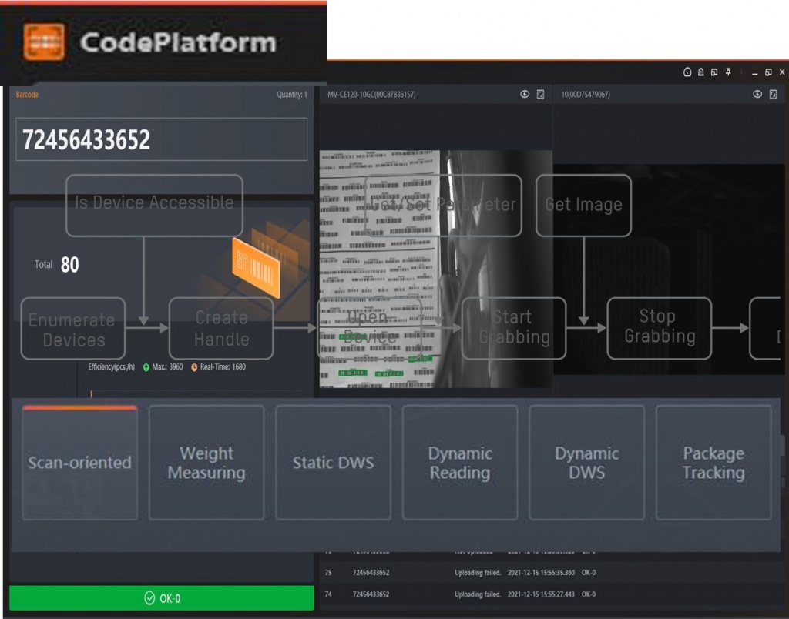Click the Enumerate Devices step
The height and width of the screenshot is (619, 789).
click(x=72, y=329)
